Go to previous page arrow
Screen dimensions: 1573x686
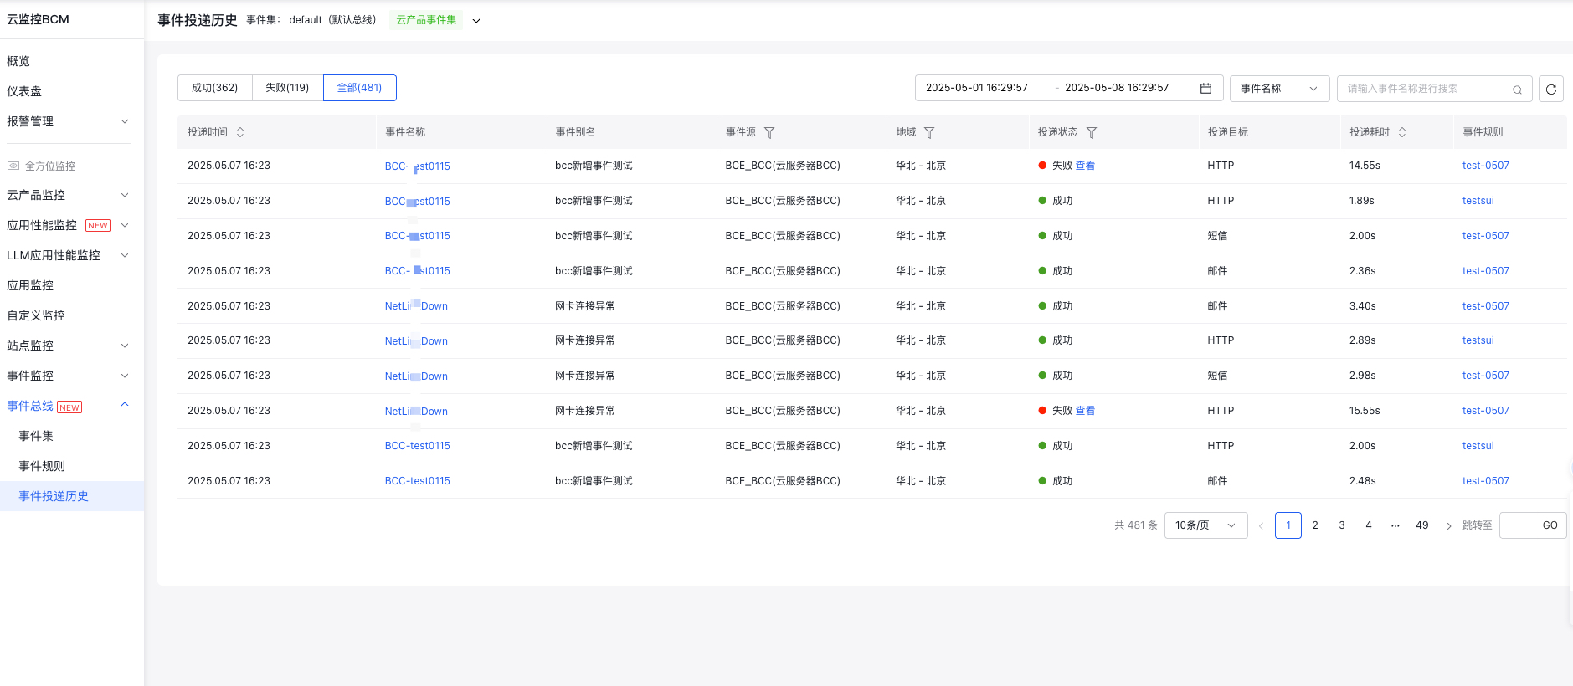(1261, 525)
